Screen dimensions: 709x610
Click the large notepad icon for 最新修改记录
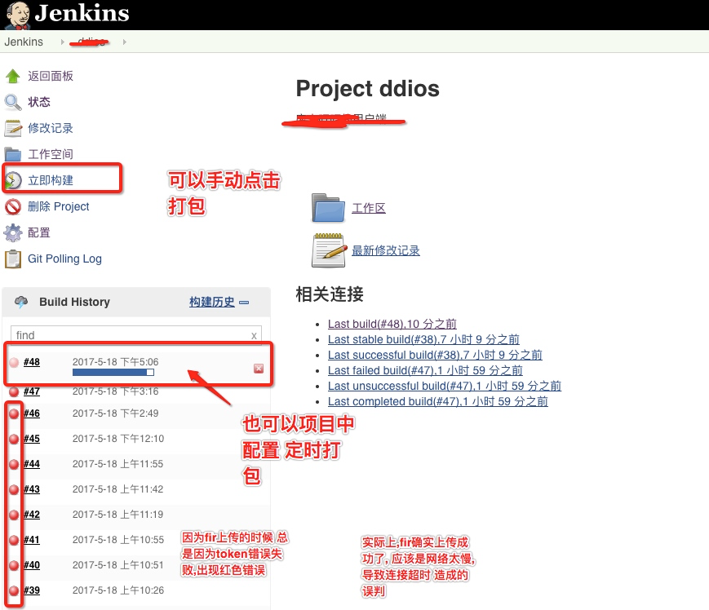[x=329, y=250]
